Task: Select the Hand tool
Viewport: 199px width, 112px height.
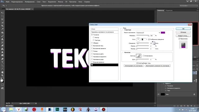Action: (x=2, y=72)
